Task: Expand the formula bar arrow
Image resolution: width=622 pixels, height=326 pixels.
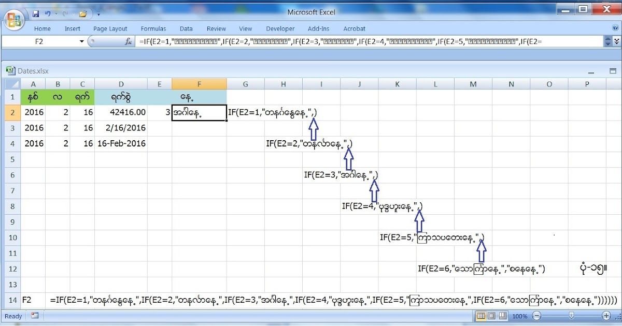Action: click(615, 40)
